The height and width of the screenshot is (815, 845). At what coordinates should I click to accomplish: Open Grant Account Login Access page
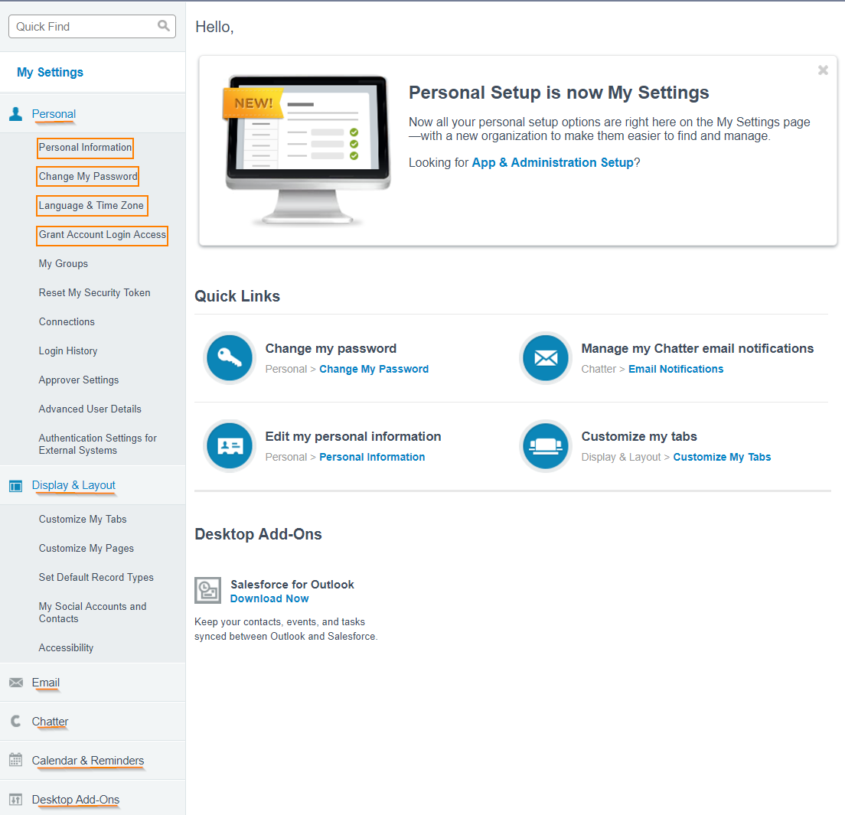click(x=102, y=234)
